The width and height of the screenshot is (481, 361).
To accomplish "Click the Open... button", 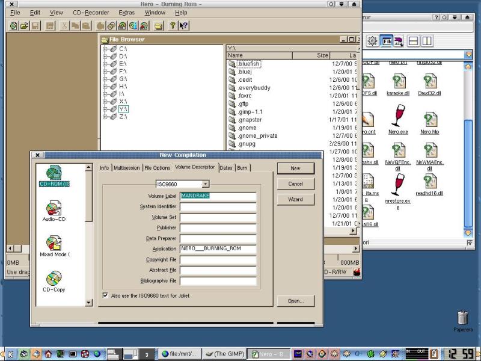I will (296, 301).
